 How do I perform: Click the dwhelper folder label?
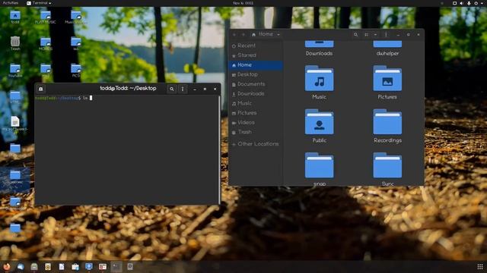(x=387, y=54)
